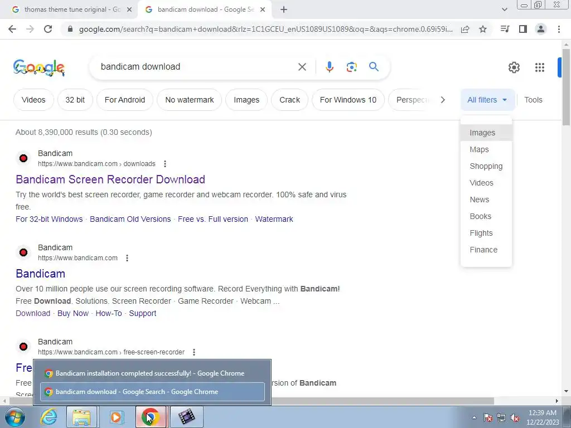Open the Buy Now sitelink
The width and height of the screenshot is (571, 428).
coord(73,313)
